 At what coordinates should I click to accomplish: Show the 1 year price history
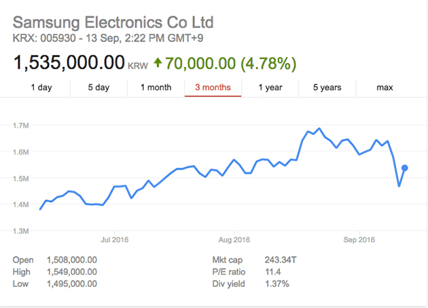(x=270, y=88)
